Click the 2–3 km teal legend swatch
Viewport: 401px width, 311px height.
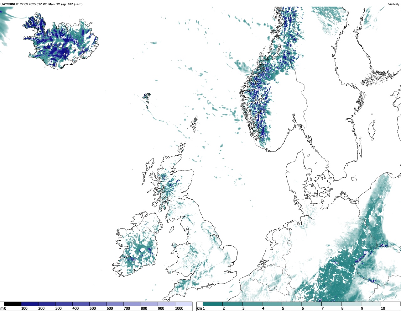click(x=232, y=304)
